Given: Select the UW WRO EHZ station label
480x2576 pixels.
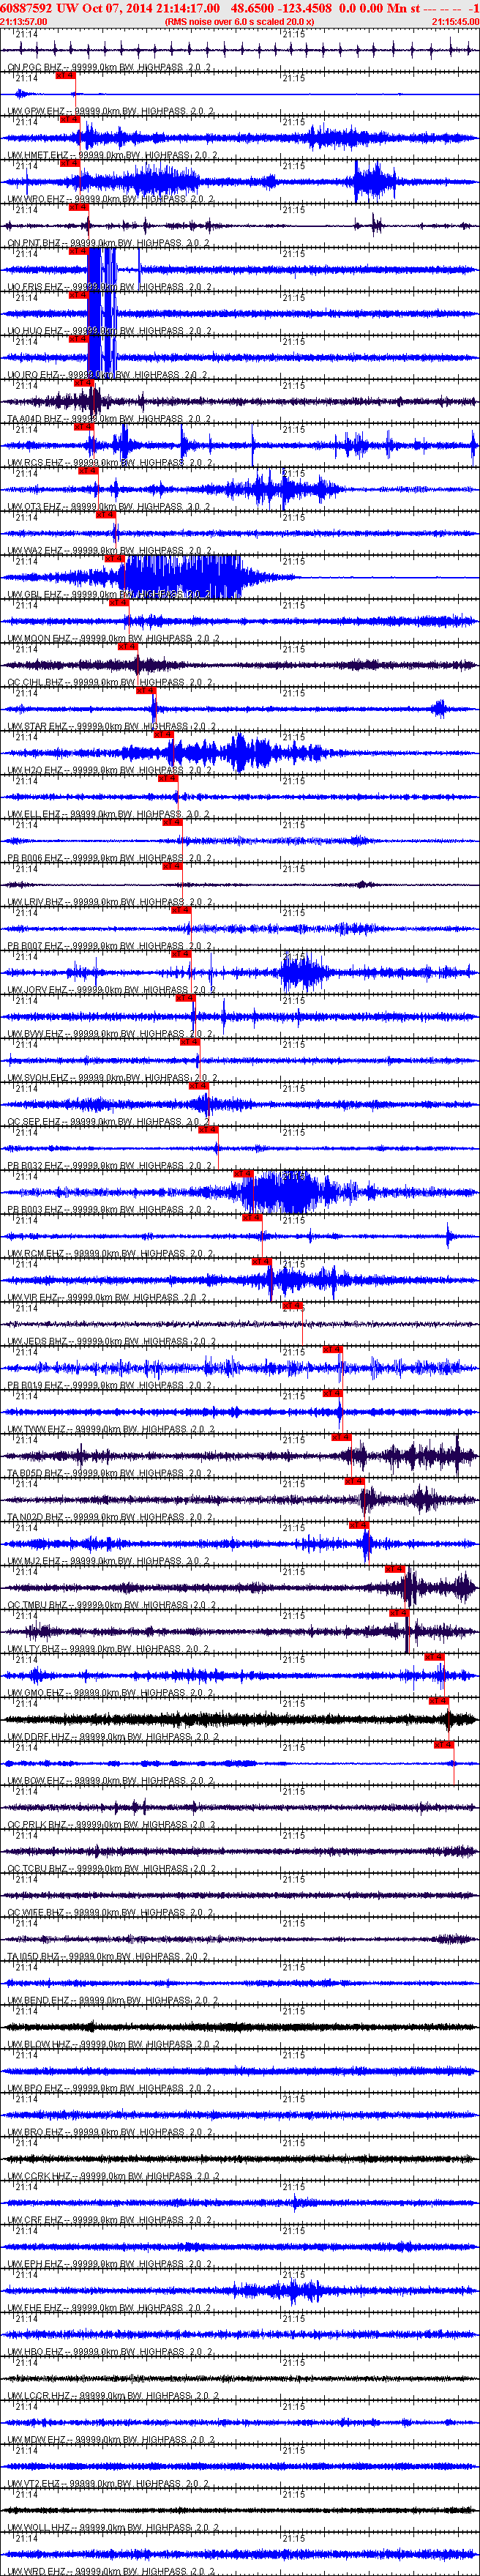Looking at the screenshot, I should [x=110, y=199].
